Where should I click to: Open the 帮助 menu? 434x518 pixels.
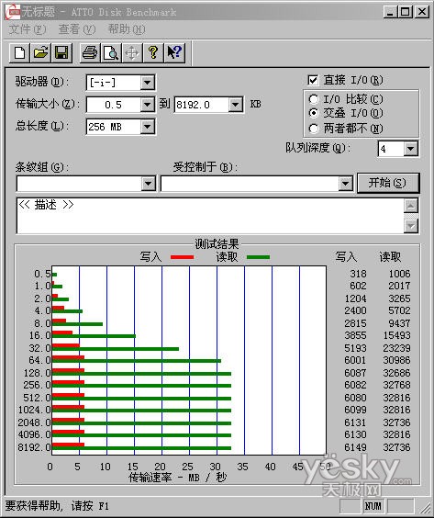(x=127, y=29)
